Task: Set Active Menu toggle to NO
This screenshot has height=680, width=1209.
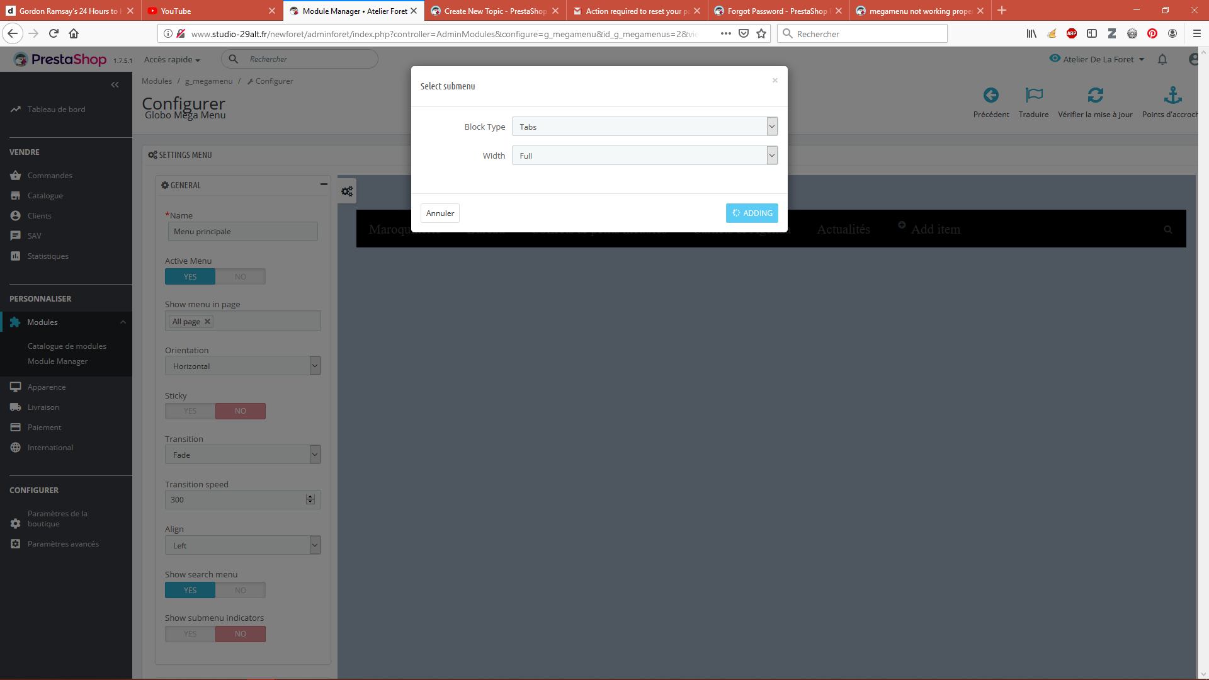Action: click(x=240, y=277)
